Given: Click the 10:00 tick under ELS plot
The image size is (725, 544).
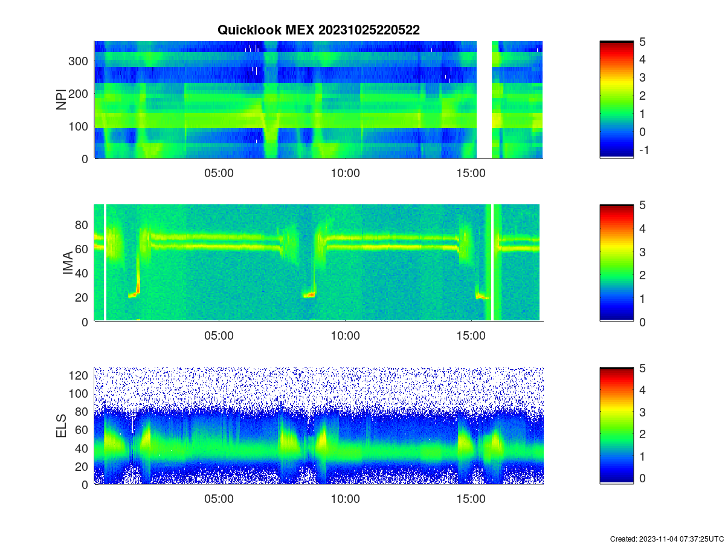Looking at the screenshot, I should click(346, 499).
